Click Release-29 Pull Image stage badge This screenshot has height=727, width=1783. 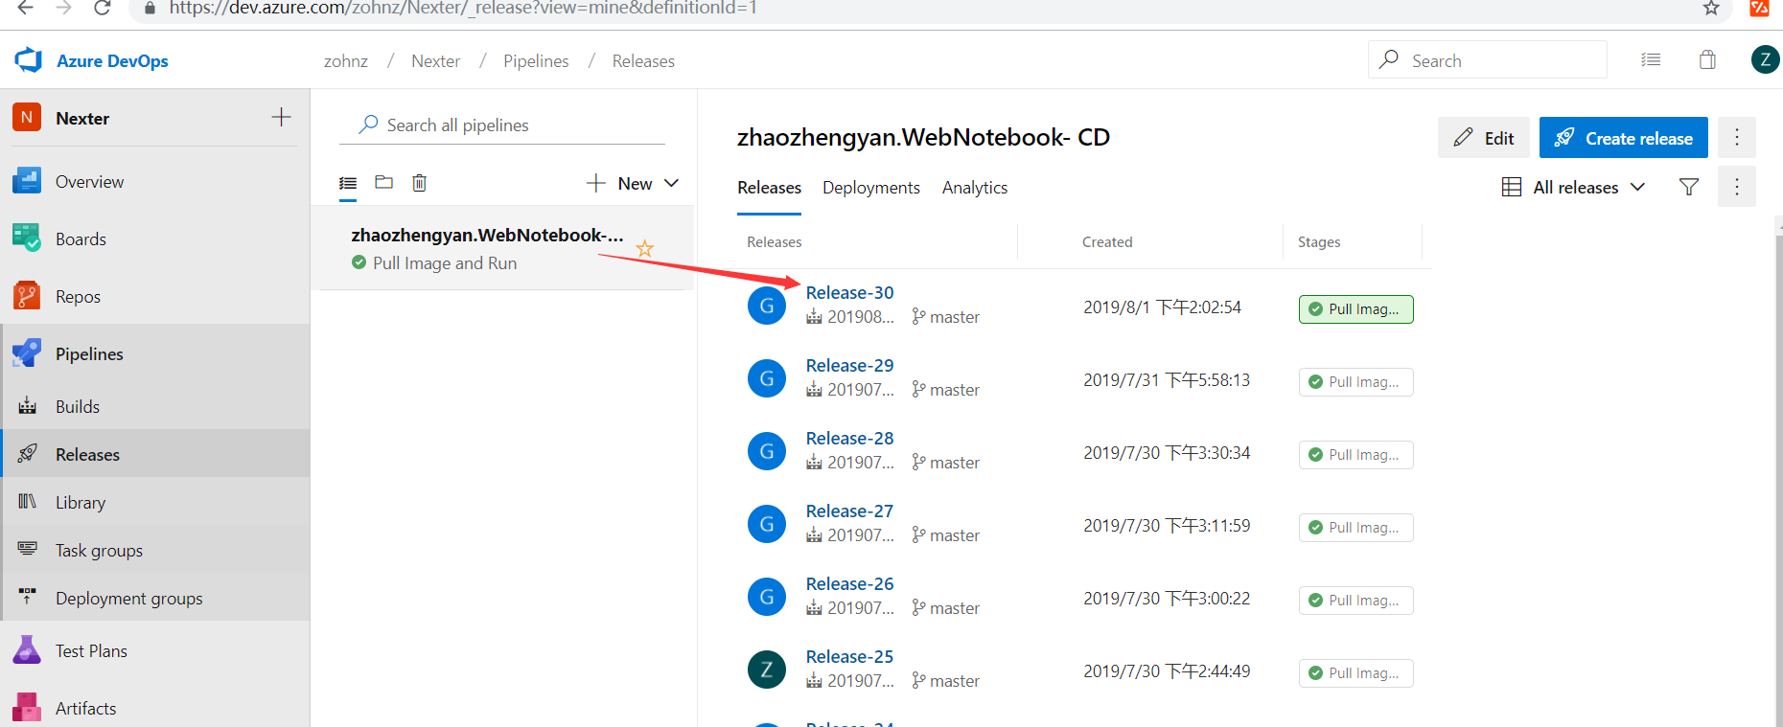(x=1355, y=382)
